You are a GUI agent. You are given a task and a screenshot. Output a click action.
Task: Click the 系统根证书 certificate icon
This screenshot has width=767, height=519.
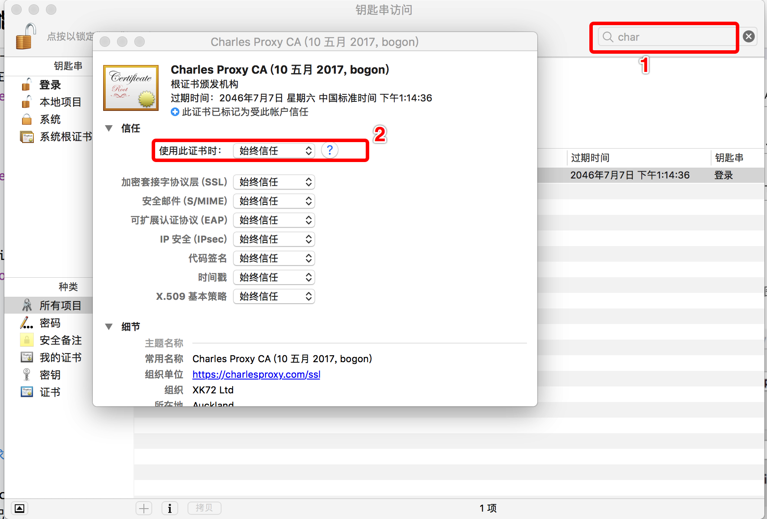pos(26,137)
